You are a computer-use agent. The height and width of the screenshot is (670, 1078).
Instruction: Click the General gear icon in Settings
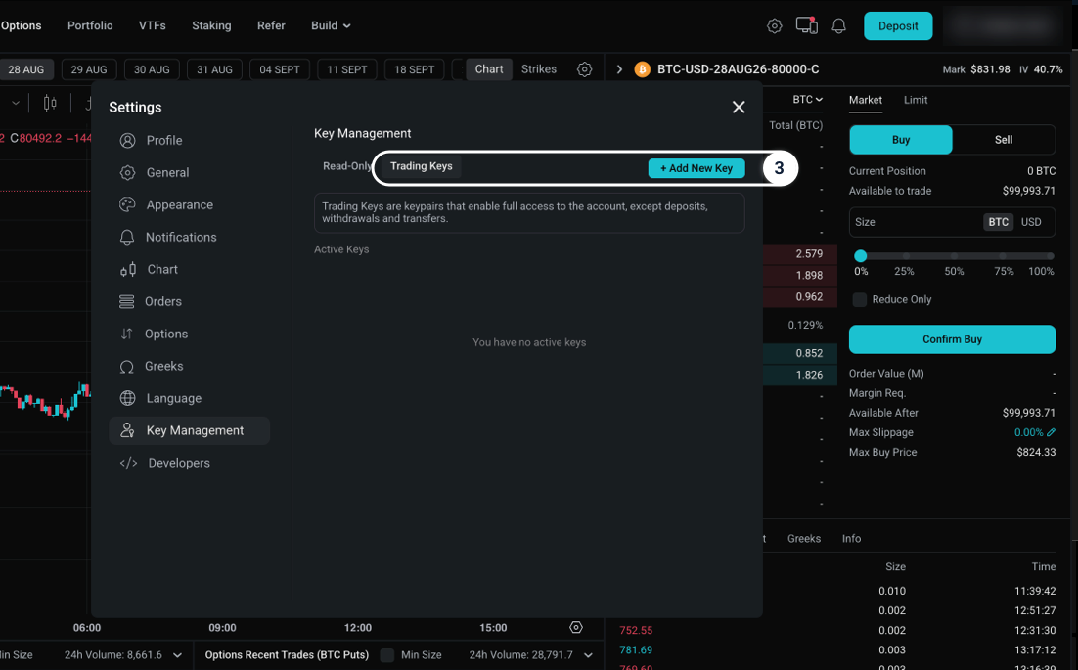[127, 172]
